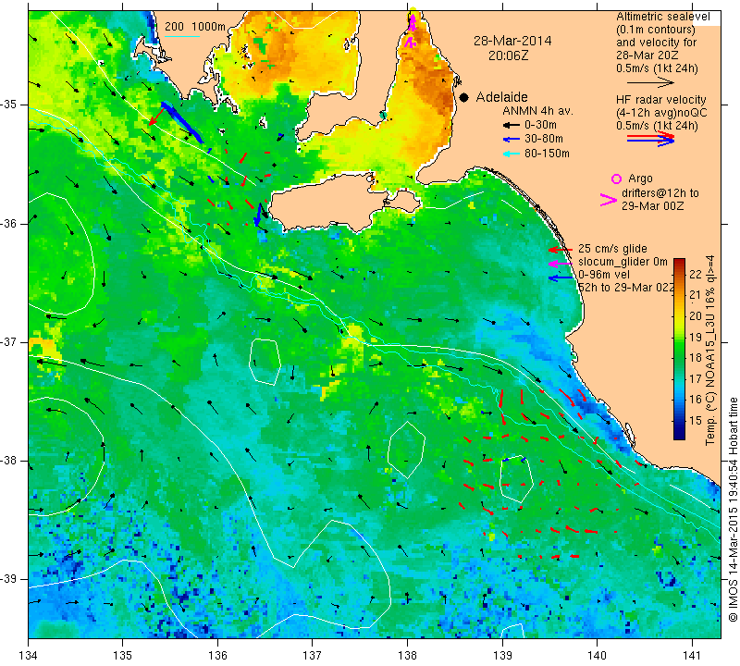Click the long blue current vector southwest of the peninsula
This screenshot has height=666, width=740.
182,122
